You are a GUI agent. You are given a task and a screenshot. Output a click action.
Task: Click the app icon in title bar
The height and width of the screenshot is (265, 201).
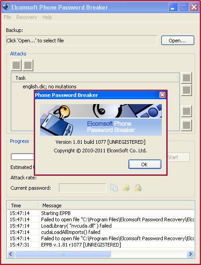[5, 7]
